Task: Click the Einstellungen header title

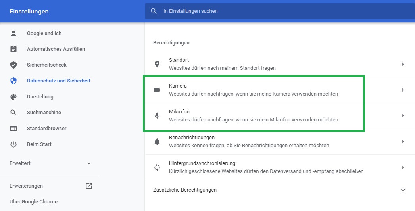Action: [x=29, y=12]
